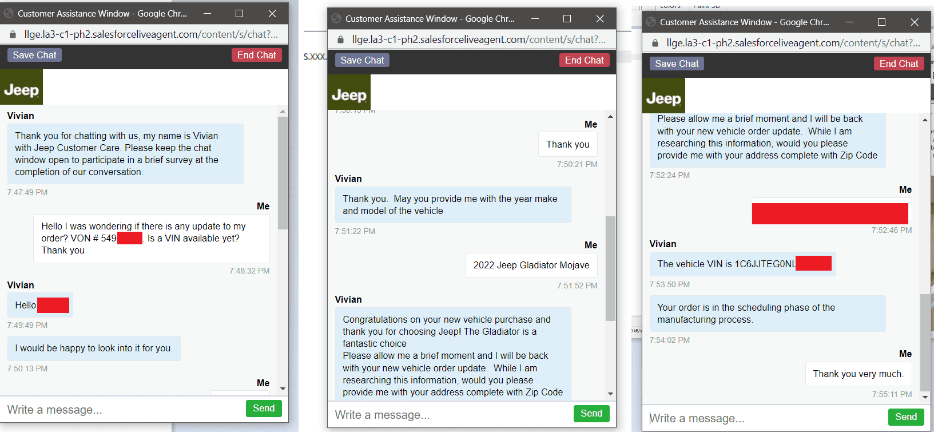Click the URL in left window address bar

(x=151, y=34)
